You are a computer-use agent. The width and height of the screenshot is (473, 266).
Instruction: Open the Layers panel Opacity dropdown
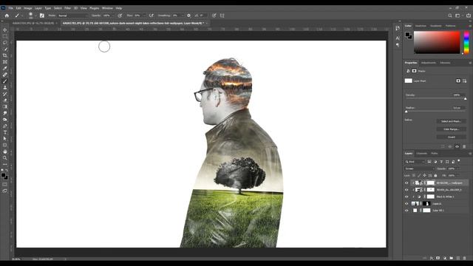tap(458, 168)
